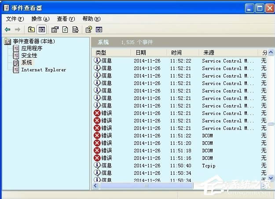Open Properties via toolbar icon
Viewport: 275px width, 199px height.
[x=55, y=29]
